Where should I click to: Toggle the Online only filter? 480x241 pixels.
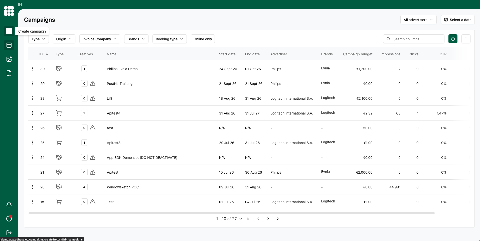click(203, 39)
